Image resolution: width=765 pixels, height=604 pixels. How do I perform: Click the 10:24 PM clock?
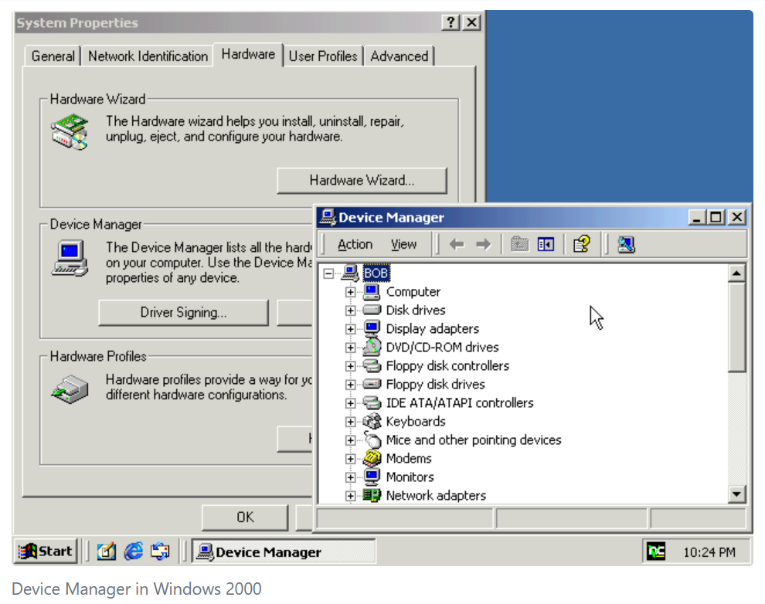[x=709, y=552]
